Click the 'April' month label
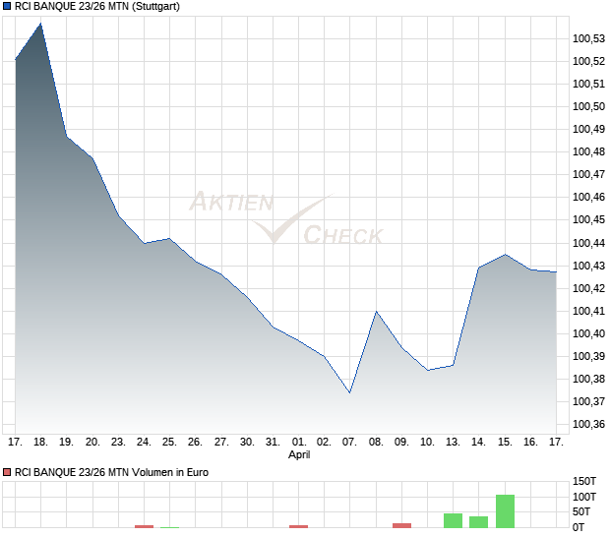 [x=299, y=455]
